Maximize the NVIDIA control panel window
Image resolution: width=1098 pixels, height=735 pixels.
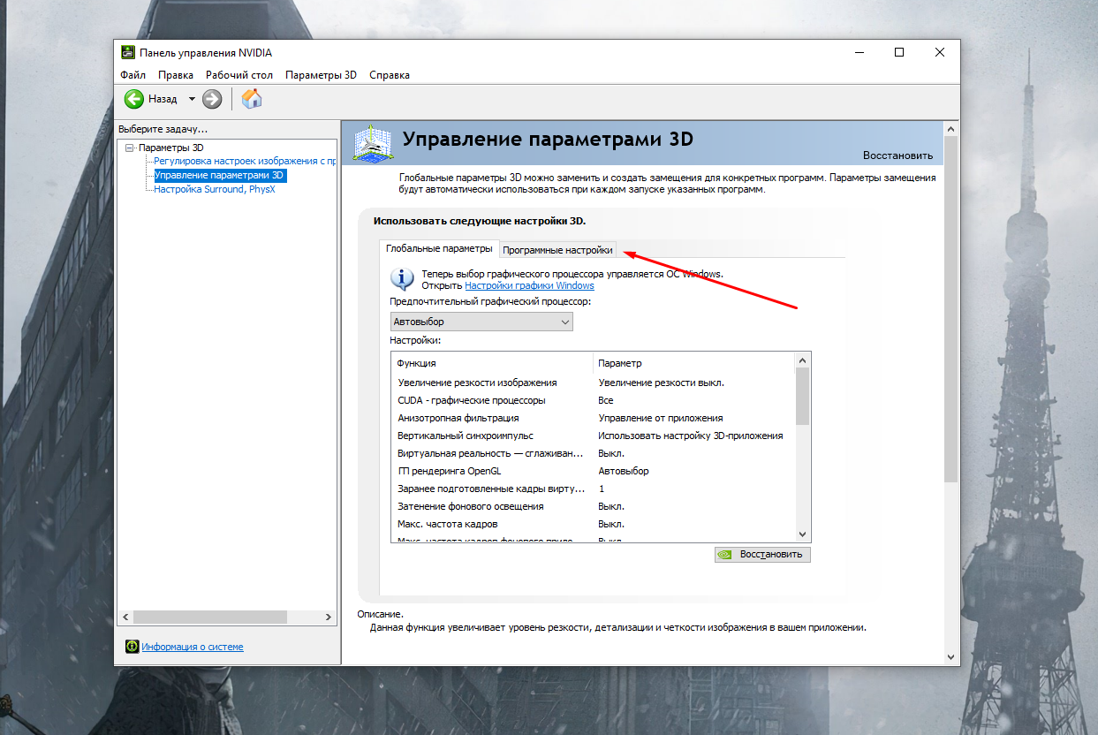[x=899, y=52]
